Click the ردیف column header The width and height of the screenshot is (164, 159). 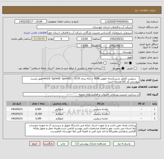point(155,104)
